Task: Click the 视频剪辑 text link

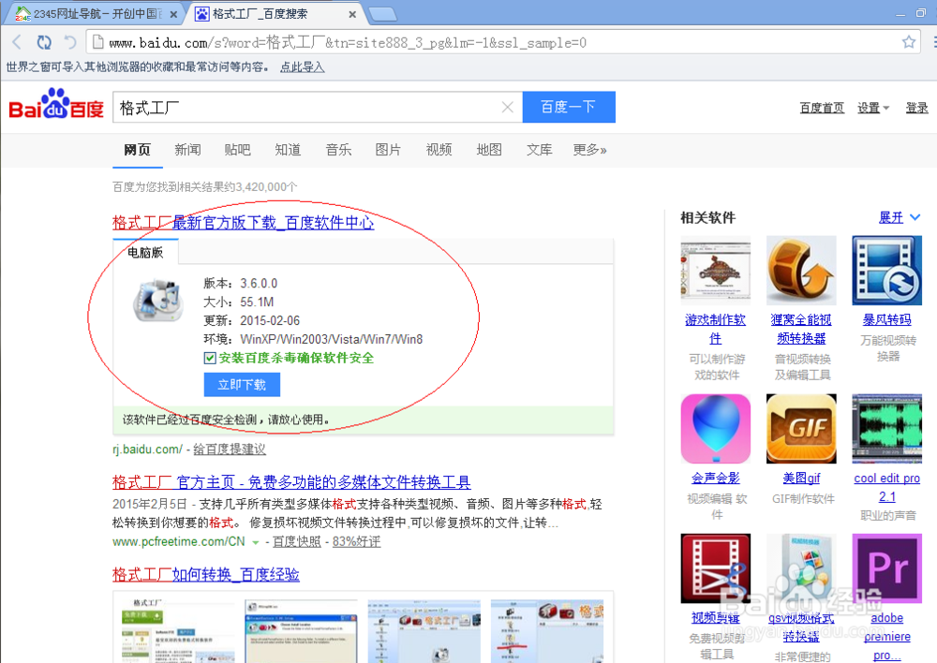Action: pyautogui.click(x=715, y=618)
